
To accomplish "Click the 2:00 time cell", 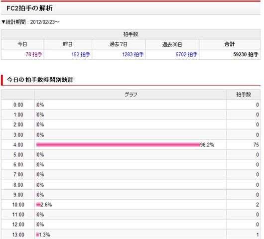I will click(18, 124).
